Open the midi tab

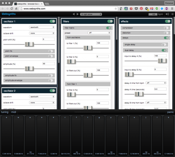[x=14, y=112]
